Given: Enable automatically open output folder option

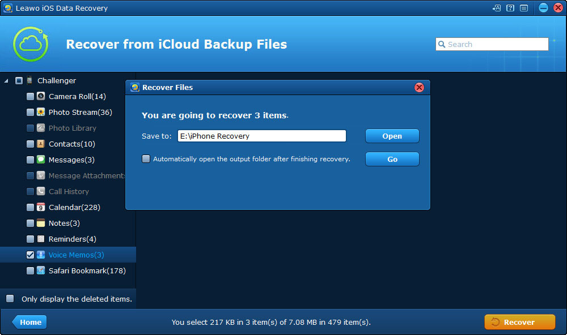Looking at the screenshot, I should coord(146,159).
